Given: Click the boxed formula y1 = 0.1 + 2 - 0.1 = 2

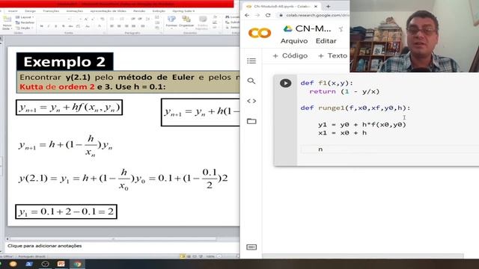Looking at the screenshot, I should click(x=67, y=211).
